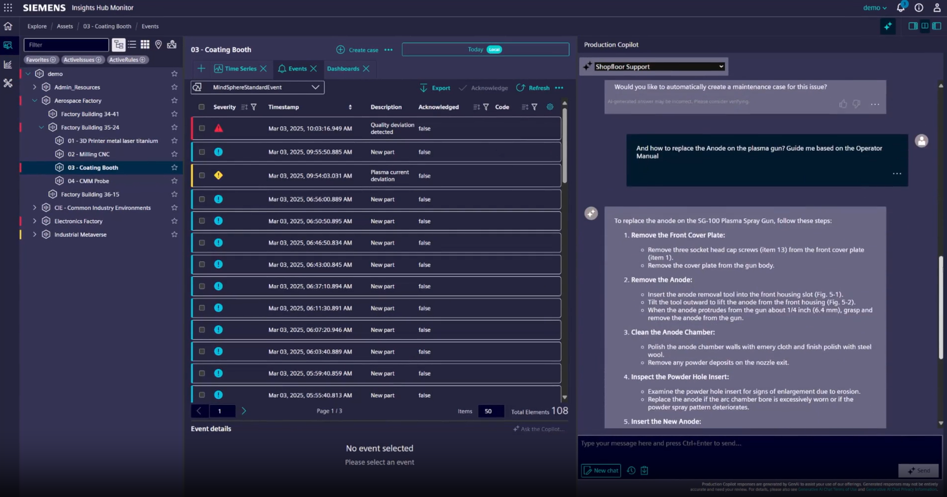Open the event table settings gear icon

coord(549,107)
